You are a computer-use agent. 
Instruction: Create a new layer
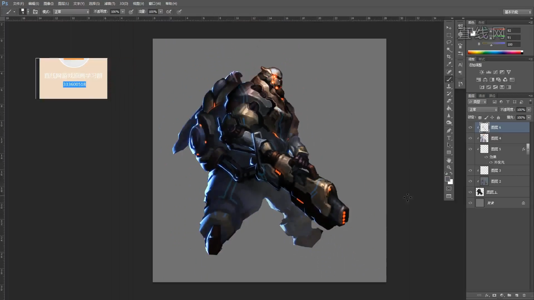(x=517, y=295)
